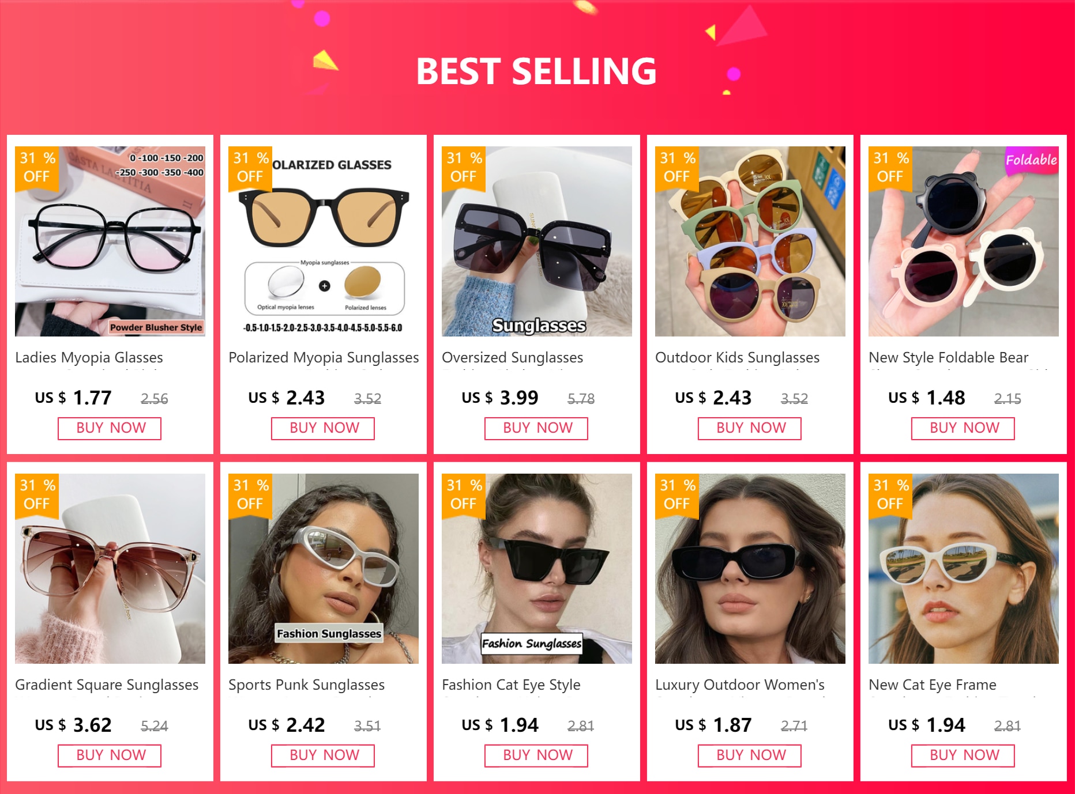Click BUY NOW for Sports Punk Sunglasses
1075x794 pixels.
pyautogui.click(x=323, y=755)
